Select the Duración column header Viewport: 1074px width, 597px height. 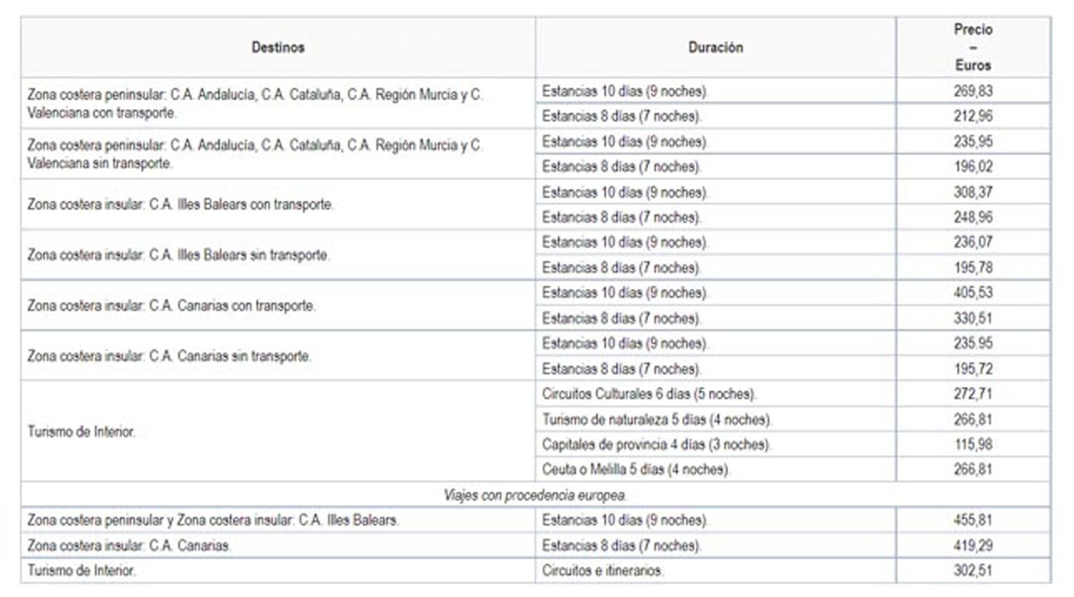(x=715, y=48)
